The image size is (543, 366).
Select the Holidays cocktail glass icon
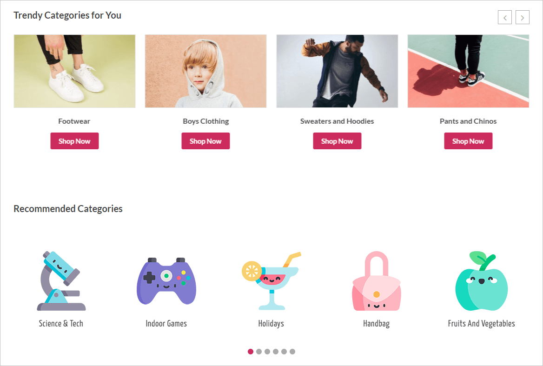coord(271,281)
